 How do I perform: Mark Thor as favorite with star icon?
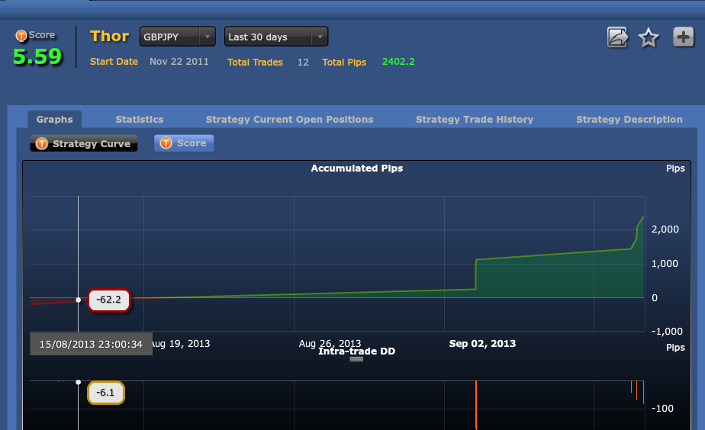click(x=649, y=37)
